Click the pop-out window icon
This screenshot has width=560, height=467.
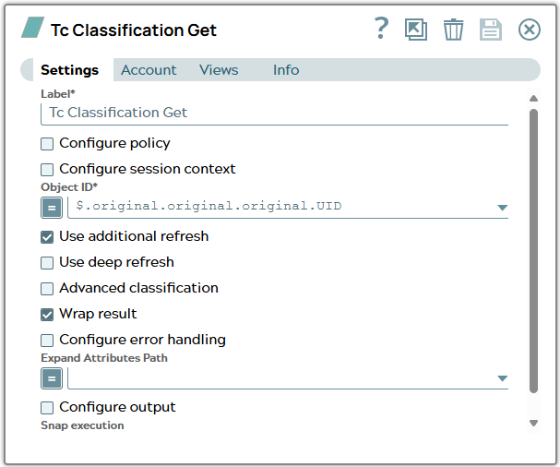[x=416, y=30]
